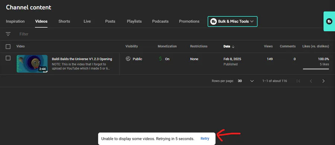Click the green monetization dollar icon
Screen dimensions: 335x145
click(160, 59)
